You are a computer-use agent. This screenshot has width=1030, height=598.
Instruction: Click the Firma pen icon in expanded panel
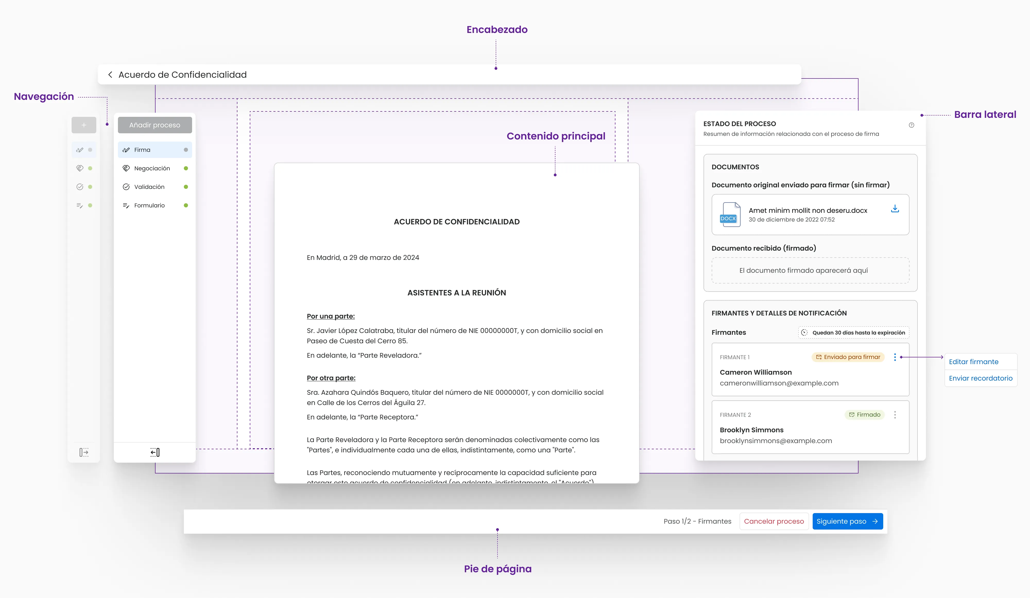(x=126, y=150)
